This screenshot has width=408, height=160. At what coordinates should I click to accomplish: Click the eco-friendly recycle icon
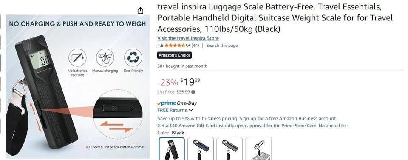(x=133, y=57)
